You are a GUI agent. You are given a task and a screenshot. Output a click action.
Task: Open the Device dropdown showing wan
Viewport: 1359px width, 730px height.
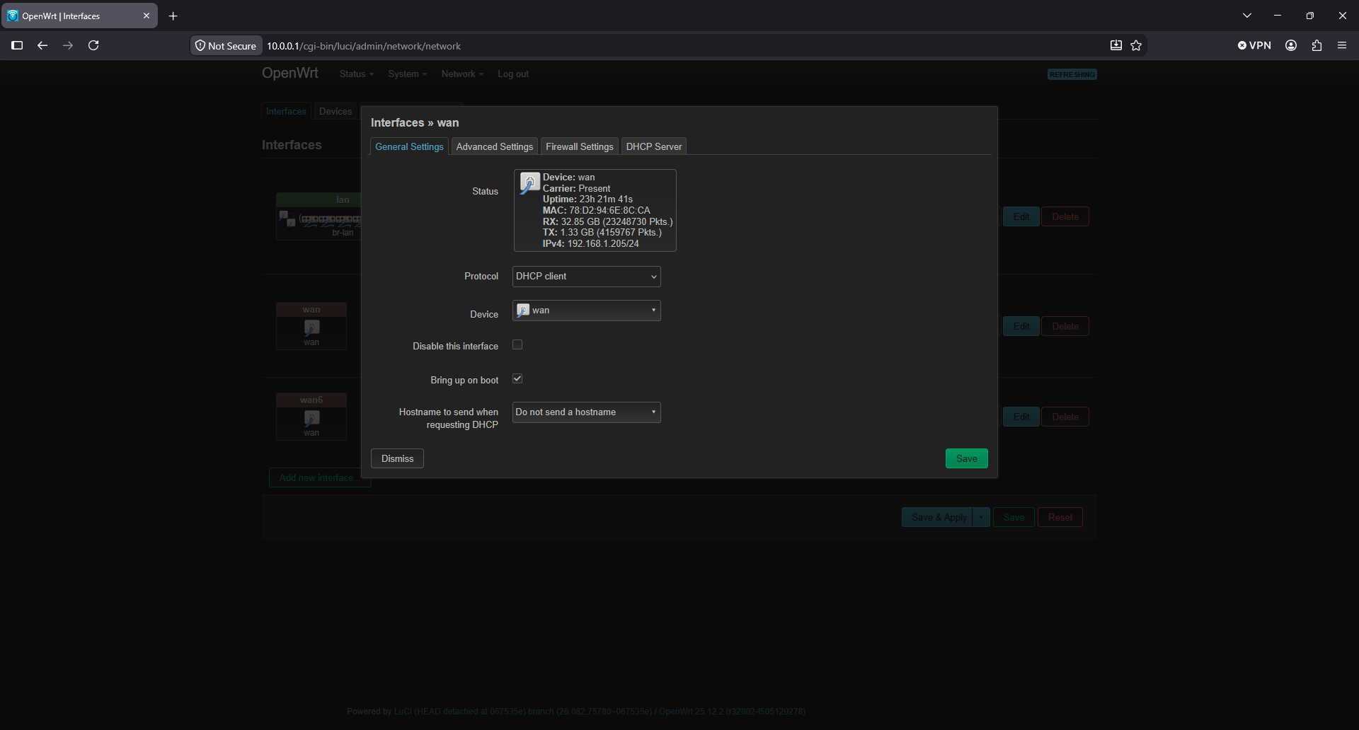[x=586, y=311]
